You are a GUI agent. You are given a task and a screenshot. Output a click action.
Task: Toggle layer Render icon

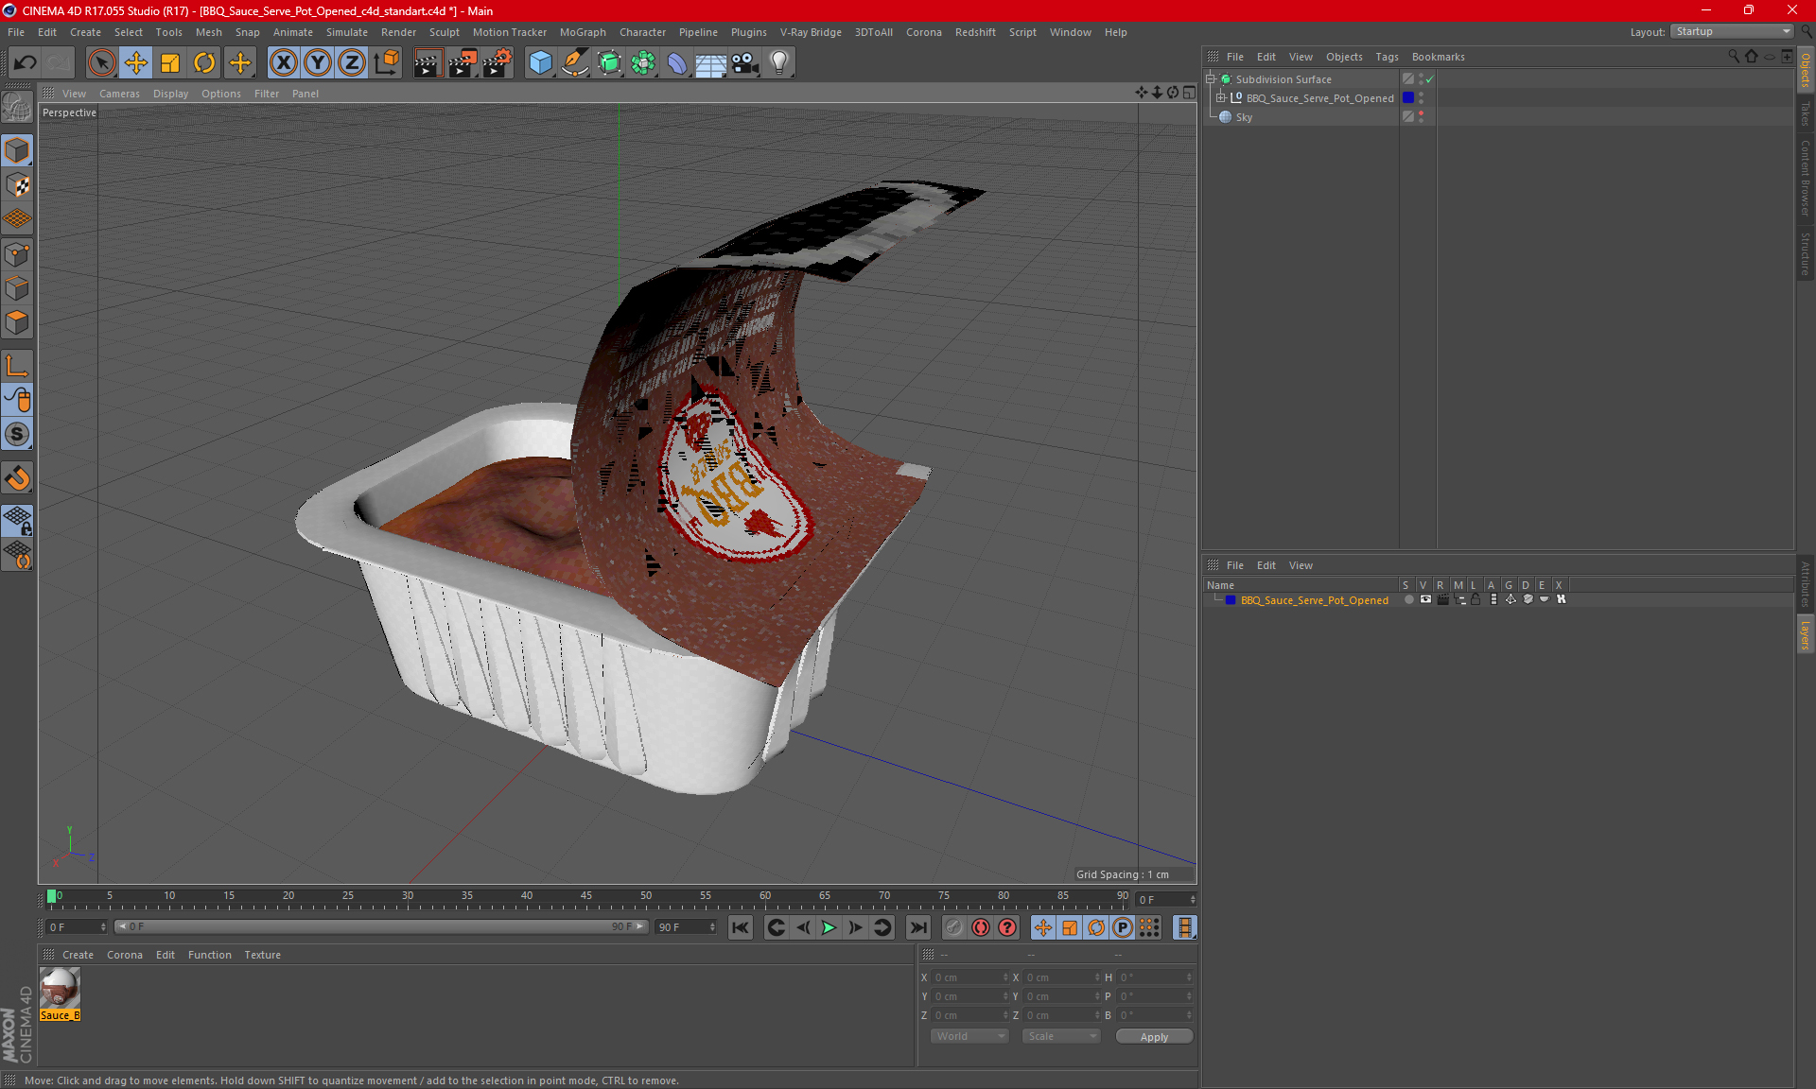1442,599
